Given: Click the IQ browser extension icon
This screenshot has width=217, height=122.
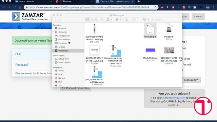Looking at the screenshot, I should tap(189, 7).
